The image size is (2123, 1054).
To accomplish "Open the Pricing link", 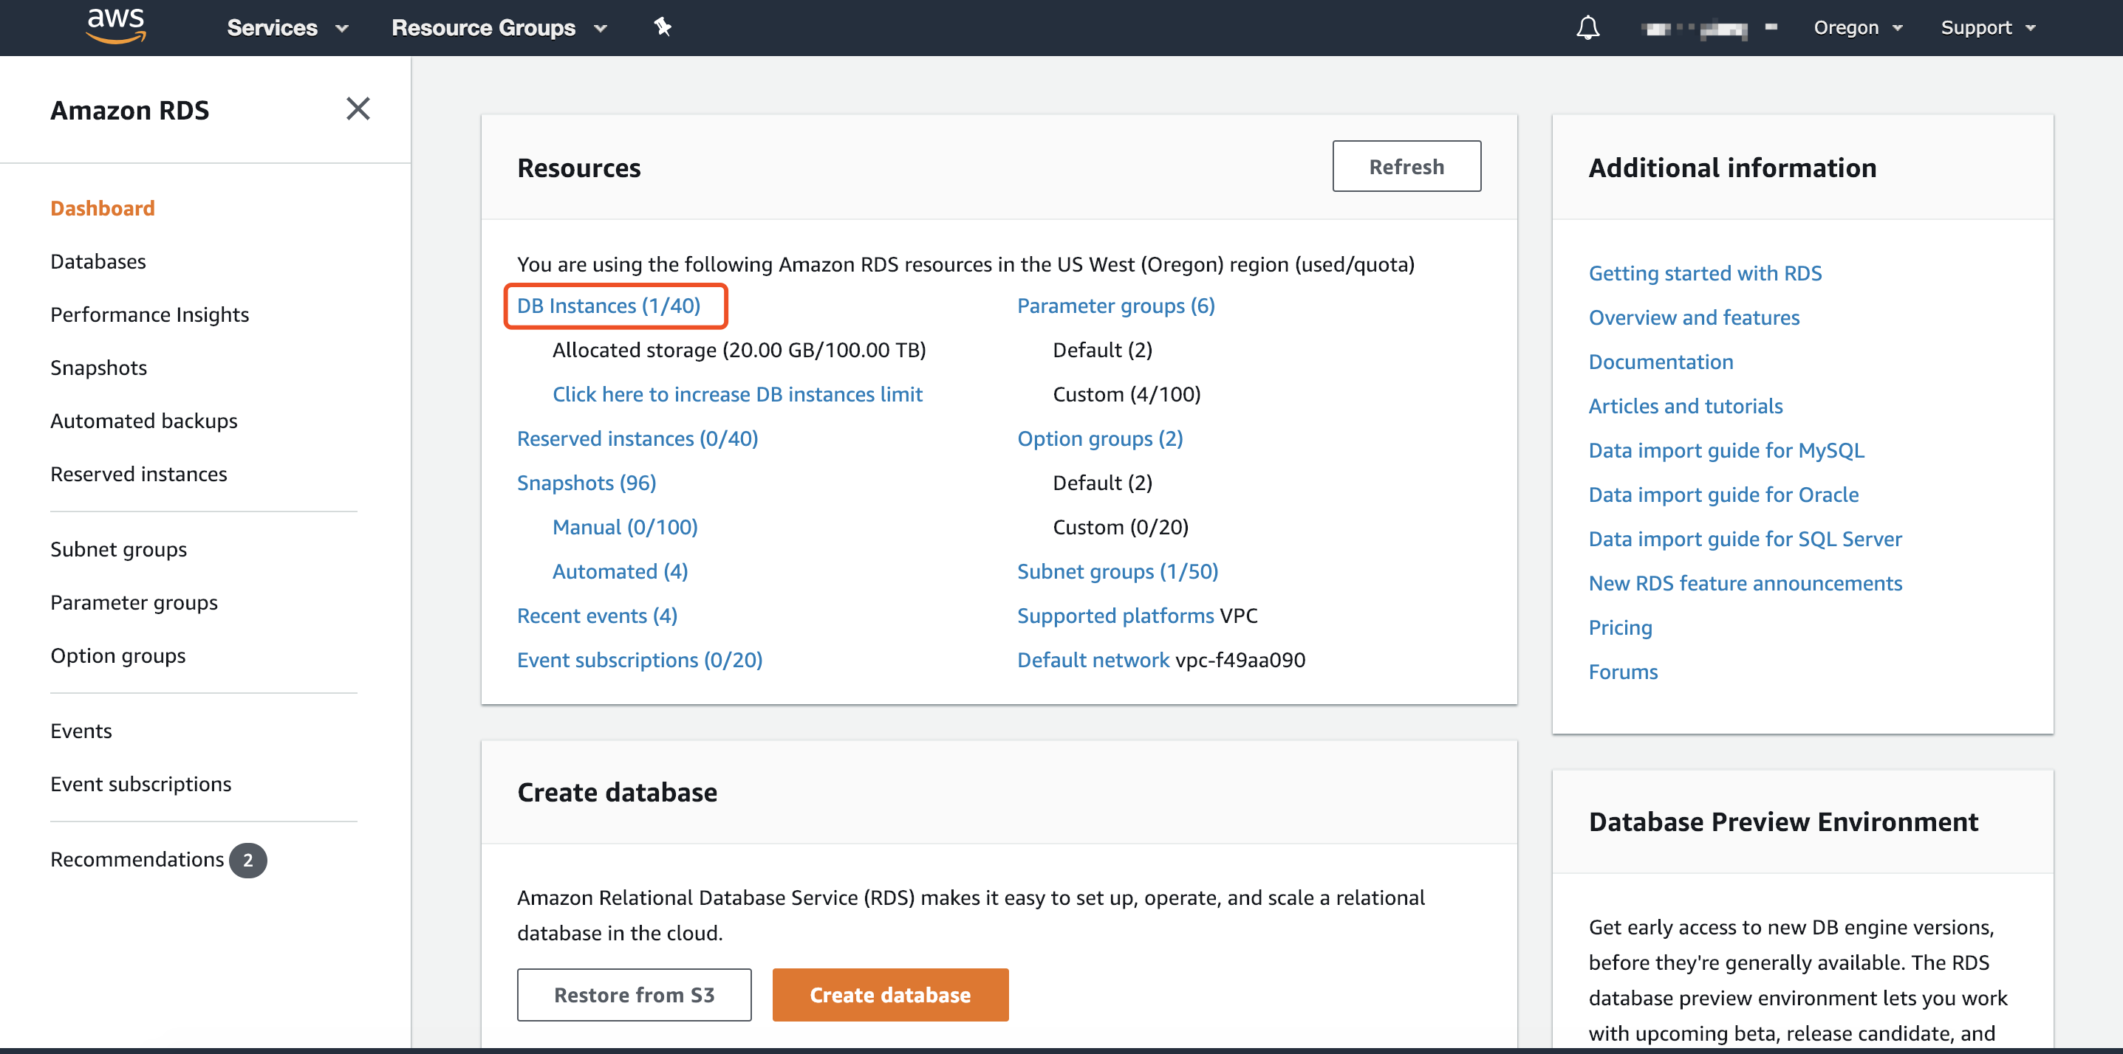I will (1619, 627).
